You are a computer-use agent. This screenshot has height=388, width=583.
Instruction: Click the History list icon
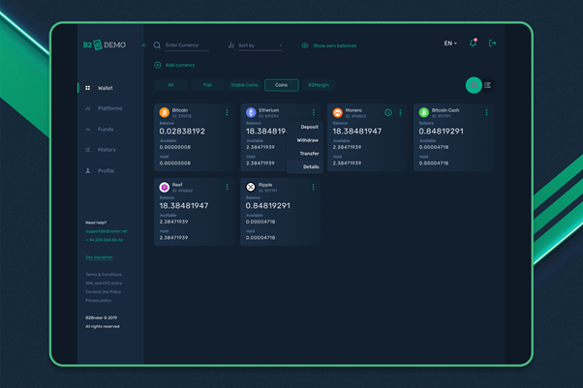point(88,150)
